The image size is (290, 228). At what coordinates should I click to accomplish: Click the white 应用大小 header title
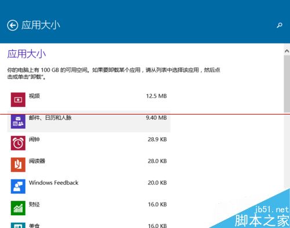pos(41,25)
